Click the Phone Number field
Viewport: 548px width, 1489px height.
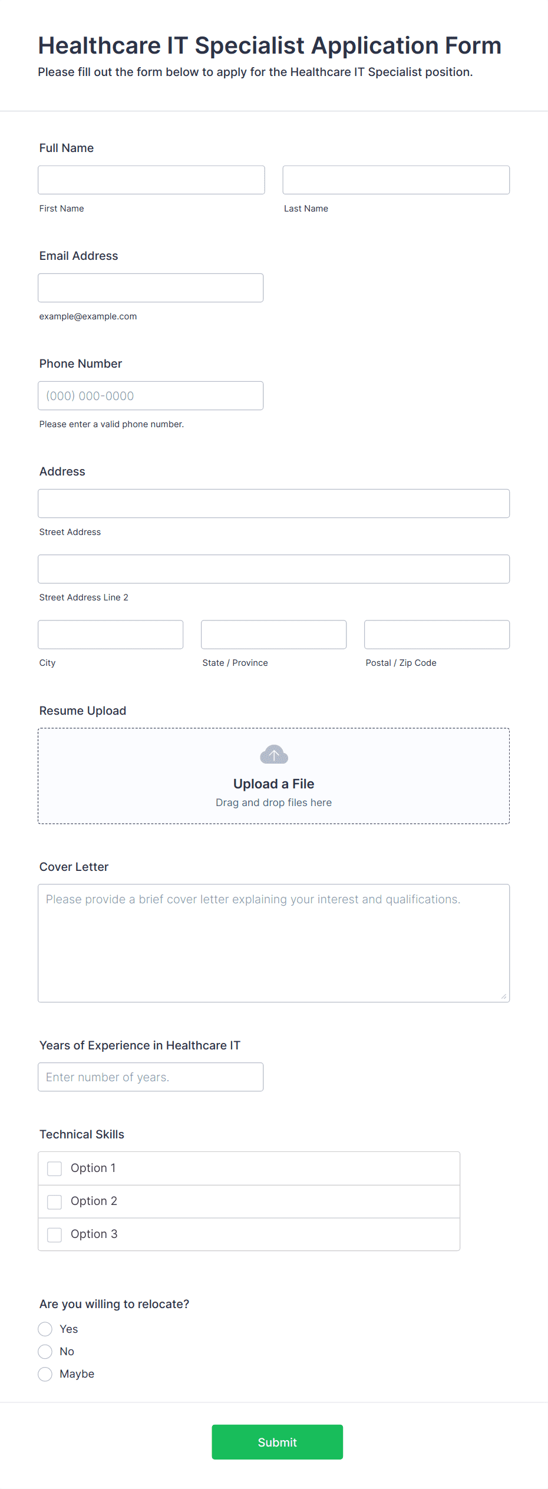pos(151,395)
